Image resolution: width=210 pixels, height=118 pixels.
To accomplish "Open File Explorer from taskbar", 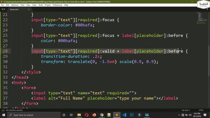I will [x=79, y=115].
